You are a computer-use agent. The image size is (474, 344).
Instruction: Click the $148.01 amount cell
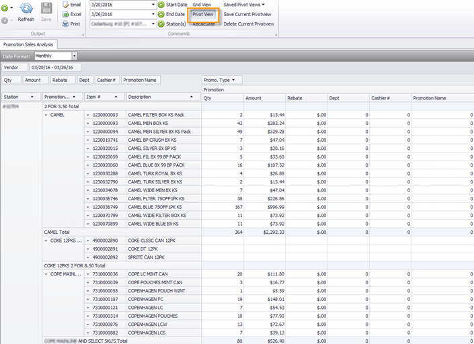(x=264, y=299)
